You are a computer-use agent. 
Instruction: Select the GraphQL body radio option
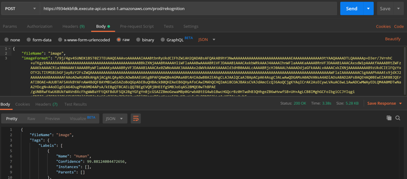(177, 40)
